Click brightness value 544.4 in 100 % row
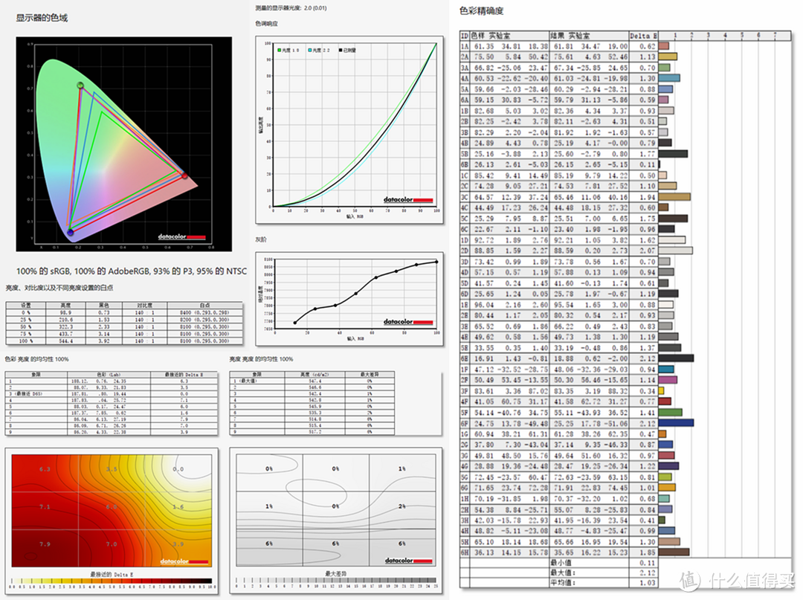Image resolution: width=803 pixels, height=600 pixels. click(x=65, y=341)
